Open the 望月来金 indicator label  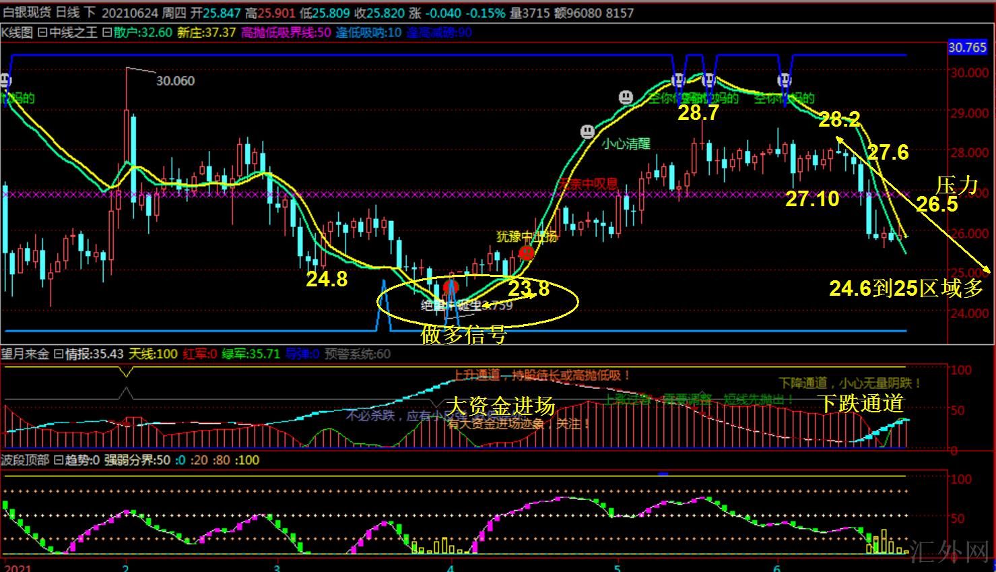click(x=26, y=354)
